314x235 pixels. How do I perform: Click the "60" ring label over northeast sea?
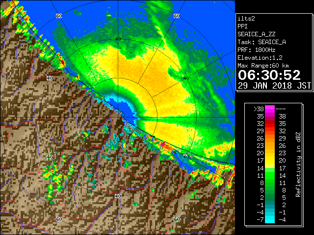click(177, 16)
